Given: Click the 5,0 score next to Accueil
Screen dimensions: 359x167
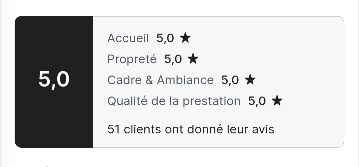Looking at the screenshot, I should [x=165, y=38].
